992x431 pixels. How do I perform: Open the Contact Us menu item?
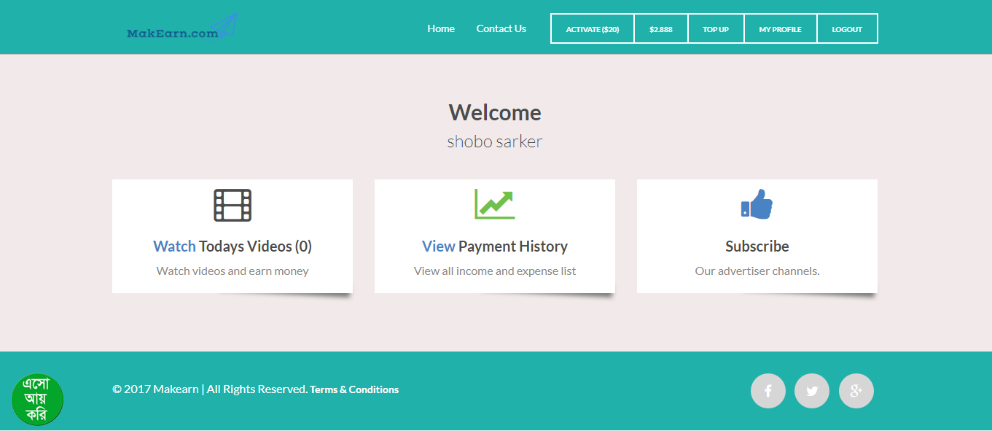click(501, 29)
